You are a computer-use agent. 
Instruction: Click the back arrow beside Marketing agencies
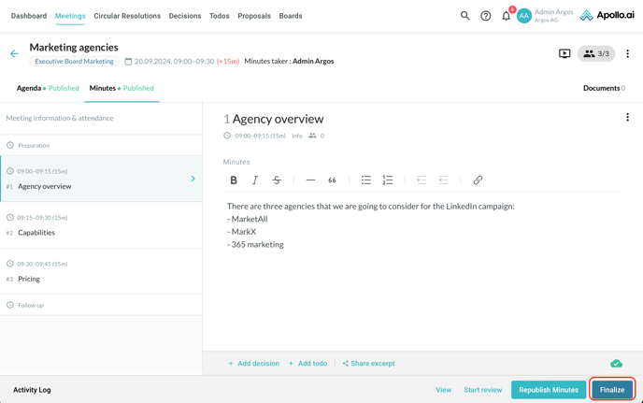coord(14,54)
